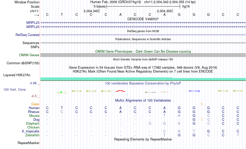Click the green T PhyloP conservation logo
The width and height of the screenshot is (246, 149).
[x=62, y=92]
